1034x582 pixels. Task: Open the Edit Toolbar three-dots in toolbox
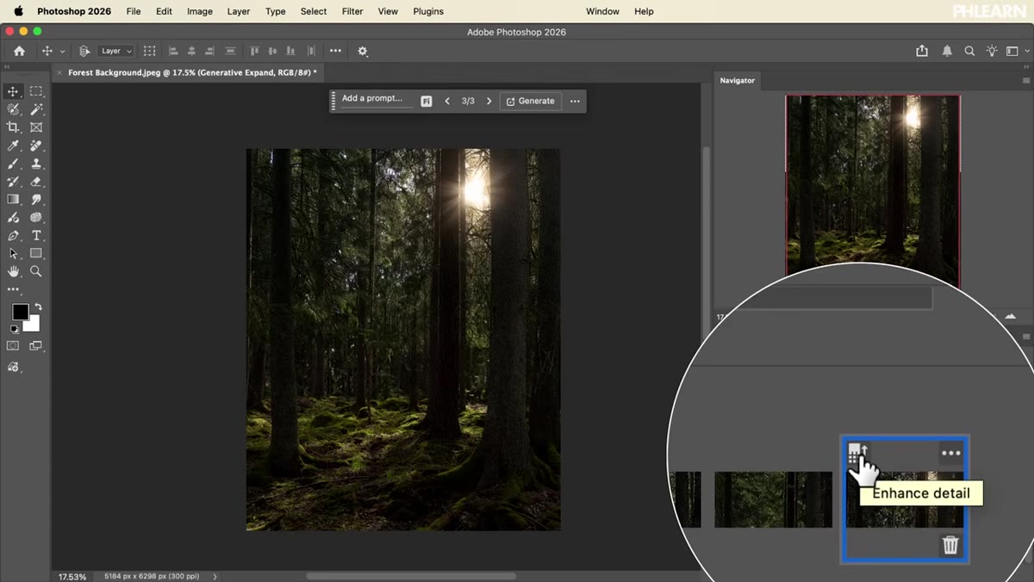click(x=13, y=289)
